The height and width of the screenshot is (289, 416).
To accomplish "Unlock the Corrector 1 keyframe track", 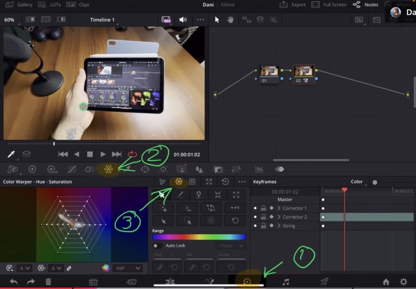I will (x=263, y=208).
